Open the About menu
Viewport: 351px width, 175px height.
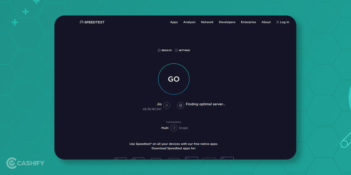pos(266,22)
